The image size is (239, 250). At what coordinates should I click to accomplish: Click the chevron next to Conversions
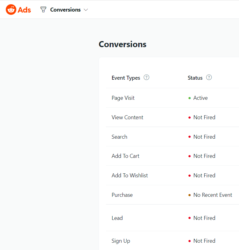click(x=86, y=10)
